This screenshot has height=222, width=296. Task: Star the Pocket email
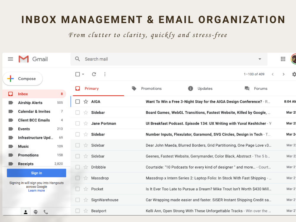pyautogui.click(x=86, y=189)
